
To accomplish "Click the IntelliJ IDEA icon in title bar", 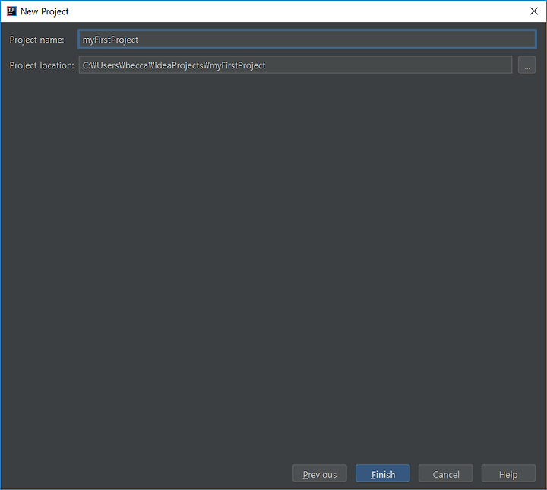I will click(x=11, y=11).
